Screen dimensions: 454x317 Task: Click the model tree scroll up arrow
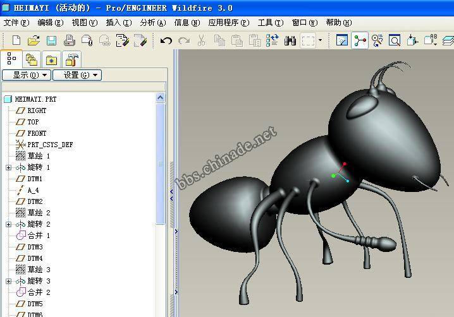(161, 98)
